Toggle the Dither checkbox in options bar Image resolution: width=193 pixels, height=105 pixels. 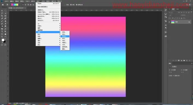coord(71,5)
